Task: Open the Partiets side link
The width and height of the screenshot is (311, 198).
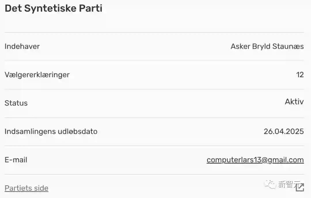Action: point(26,188)
